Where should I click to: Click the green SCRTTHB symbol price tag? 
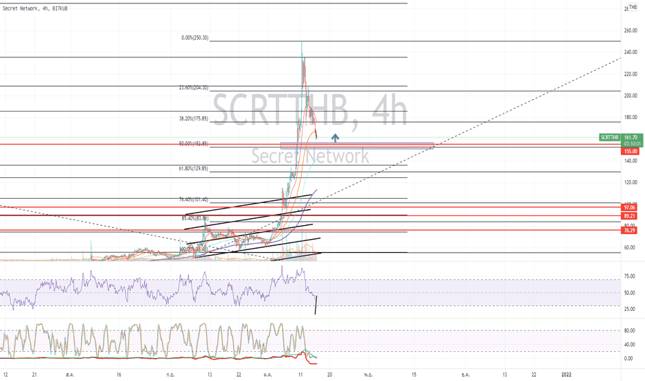(x=610, y=137)
